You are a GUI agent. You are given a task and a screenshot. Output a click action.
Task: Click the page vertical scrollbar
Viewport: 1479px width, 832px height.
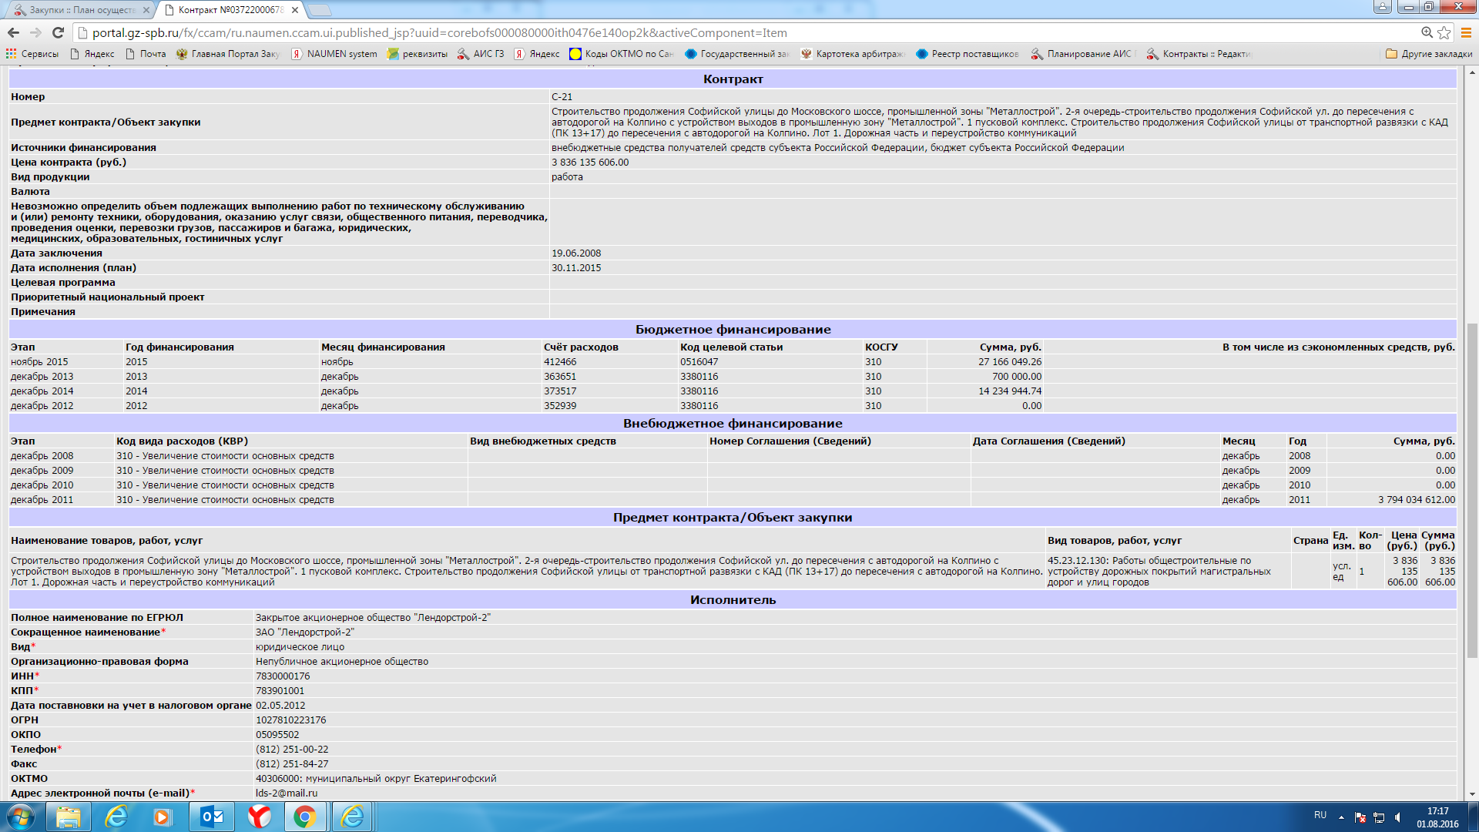click(x=1472, y=490)
